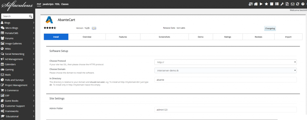The image size is (307, 120).
Task: Click the Release Date 14-11-2015 text
Action: click(x=174, y=28)
